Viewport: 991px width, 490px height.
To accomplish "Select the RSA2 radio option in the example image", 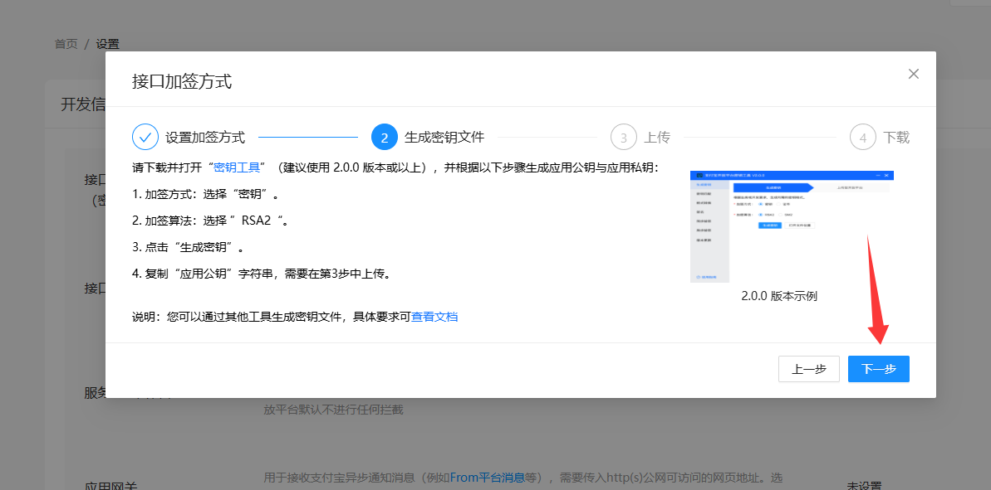I will click(758, 215).
